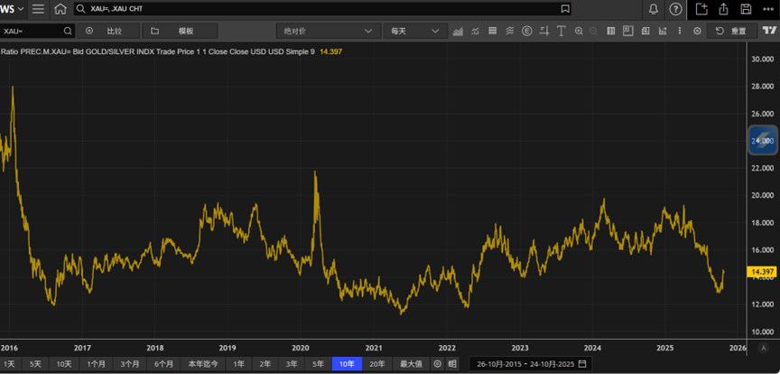
Task: Click the search field containing XAU=, .XAU CHT
Action: pyautogui.click(x=322, y=9)
